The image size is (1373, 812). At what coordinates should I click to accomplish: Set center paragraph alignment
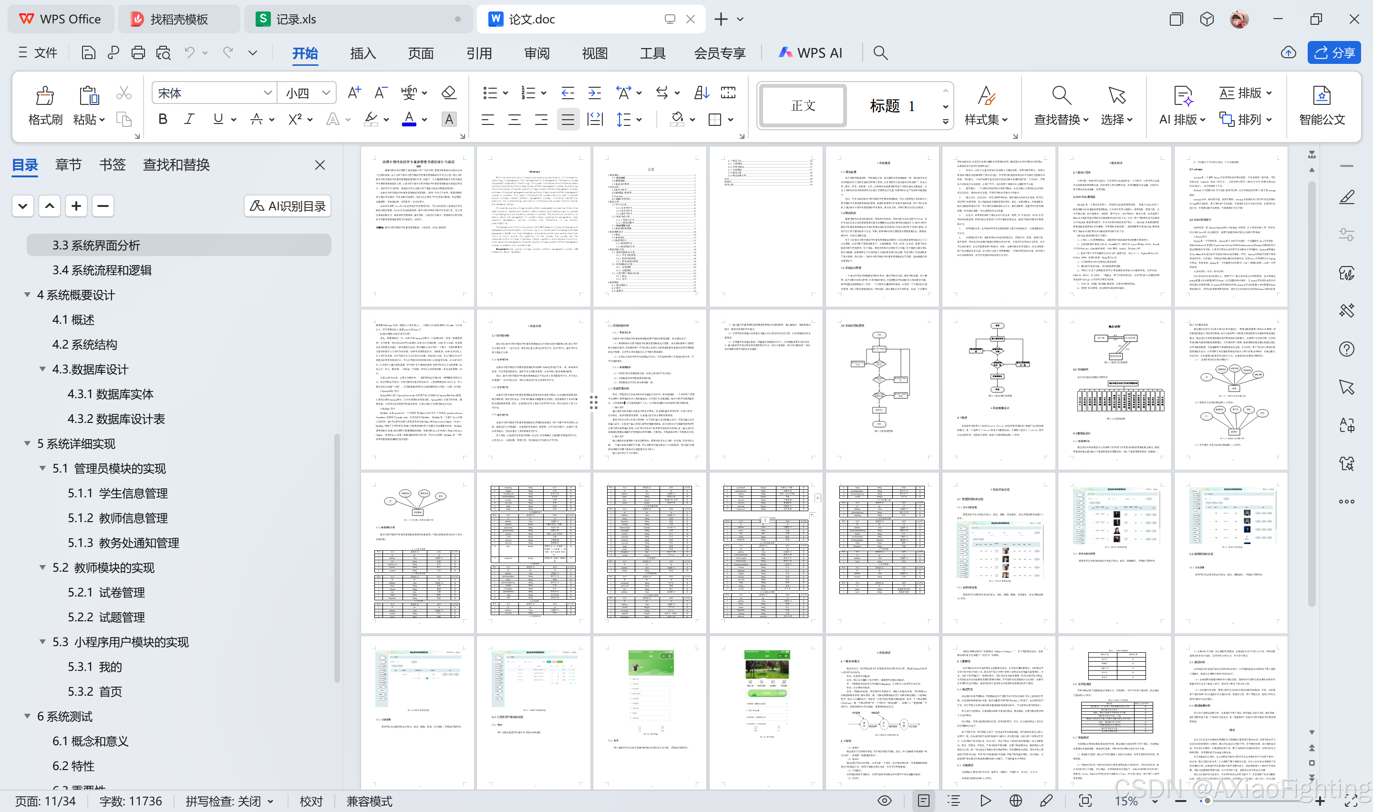pyautogui.click(x=515, y=119)
